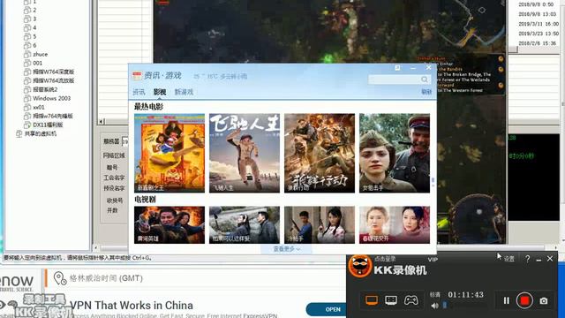Stop recording with the red button

(524, 300)
